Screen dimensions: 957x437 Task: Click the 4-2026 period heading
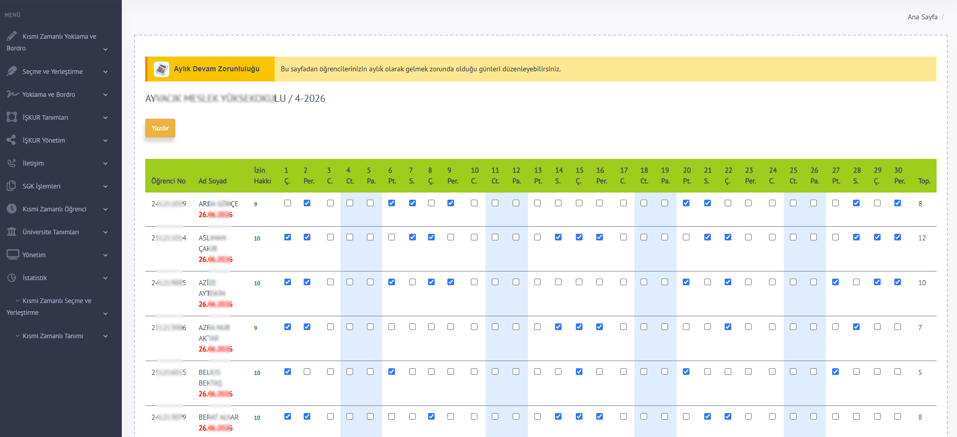point(310,98)
